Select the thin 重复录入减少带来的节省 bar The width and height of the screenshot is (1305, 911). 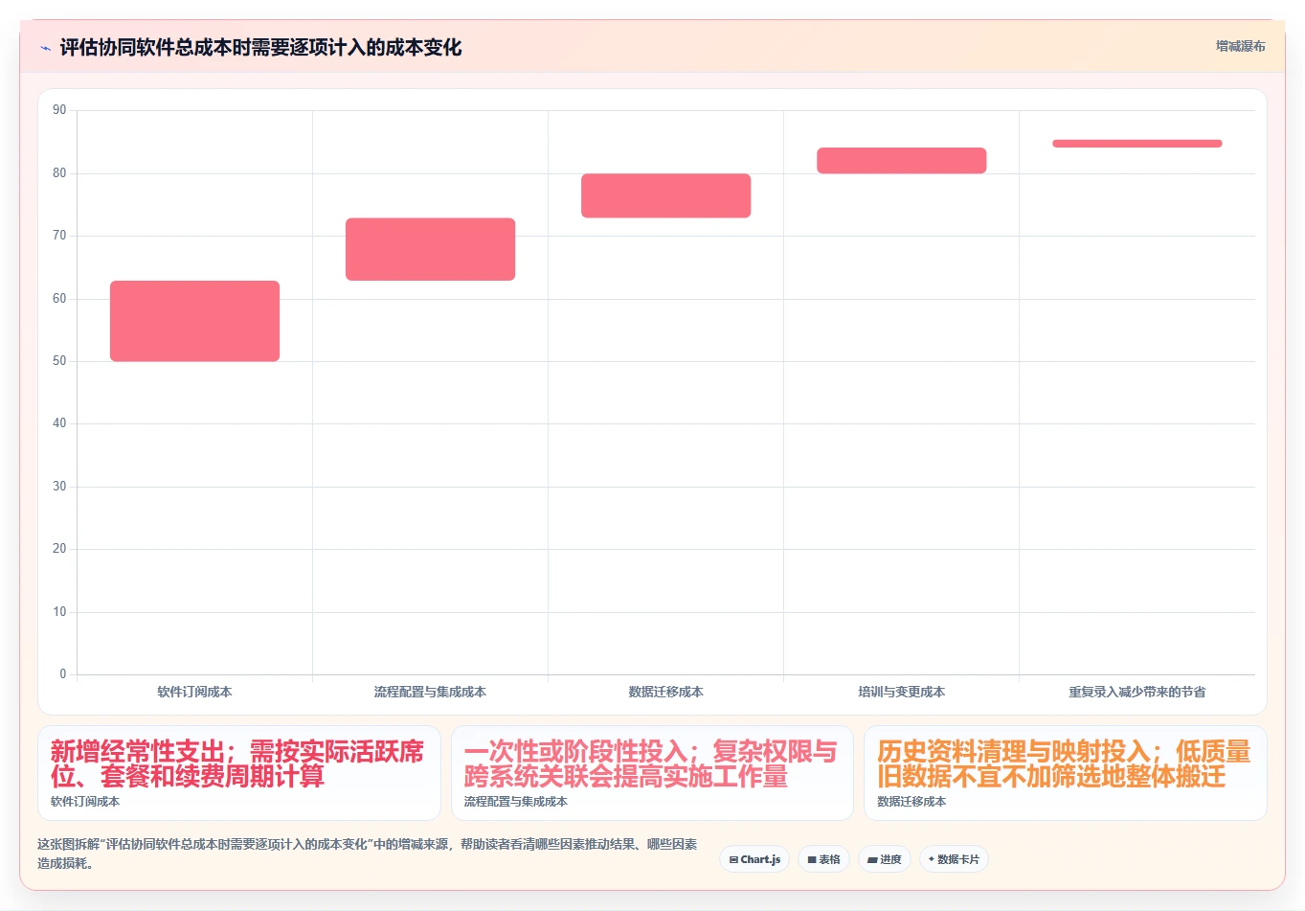1136,144
